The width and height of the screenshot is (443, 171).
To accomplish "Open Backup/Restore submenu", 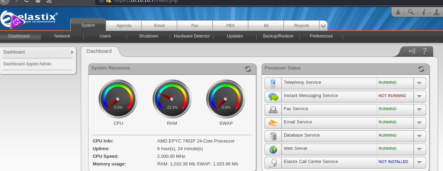I will [278, 36].
